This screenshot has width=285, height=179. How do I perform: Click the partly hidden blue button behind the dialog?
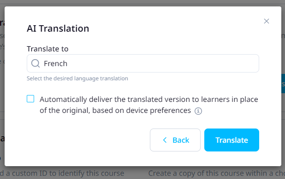283,84
